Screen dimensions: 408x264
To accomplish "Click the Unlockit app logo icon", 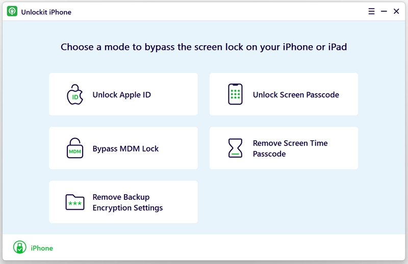I will 12,12.
